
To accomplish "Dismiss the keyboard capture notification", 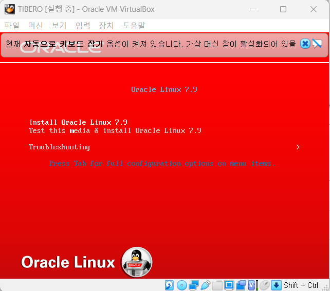I will pos(305,44).
